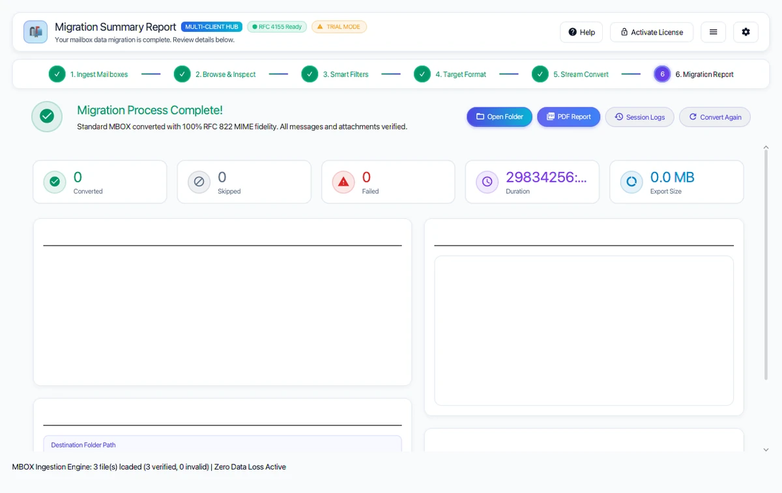Viewport: 782px width, 493px height.
Task: Click the Skipped count card
Action: click(244, 182)
